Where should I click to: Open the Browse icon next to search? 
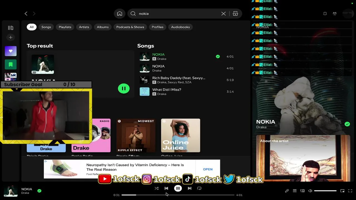click(x=235, y=14)
